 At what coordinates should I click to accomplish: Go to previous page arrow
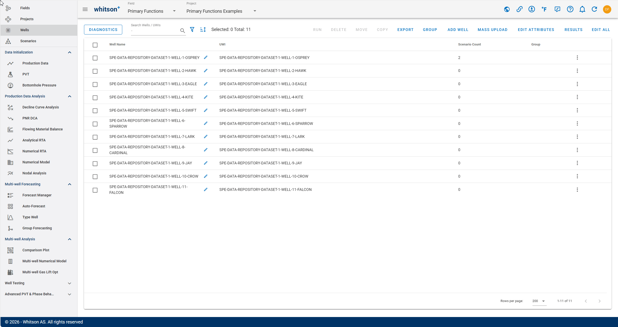coord(586,301)
